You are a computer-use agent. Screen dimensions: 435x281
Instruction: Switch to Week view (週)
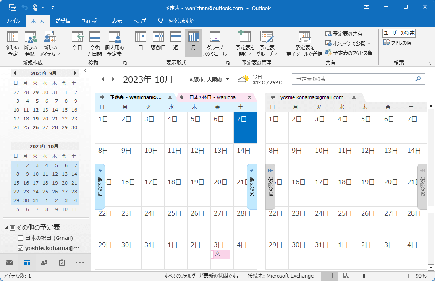pos(176,41)
